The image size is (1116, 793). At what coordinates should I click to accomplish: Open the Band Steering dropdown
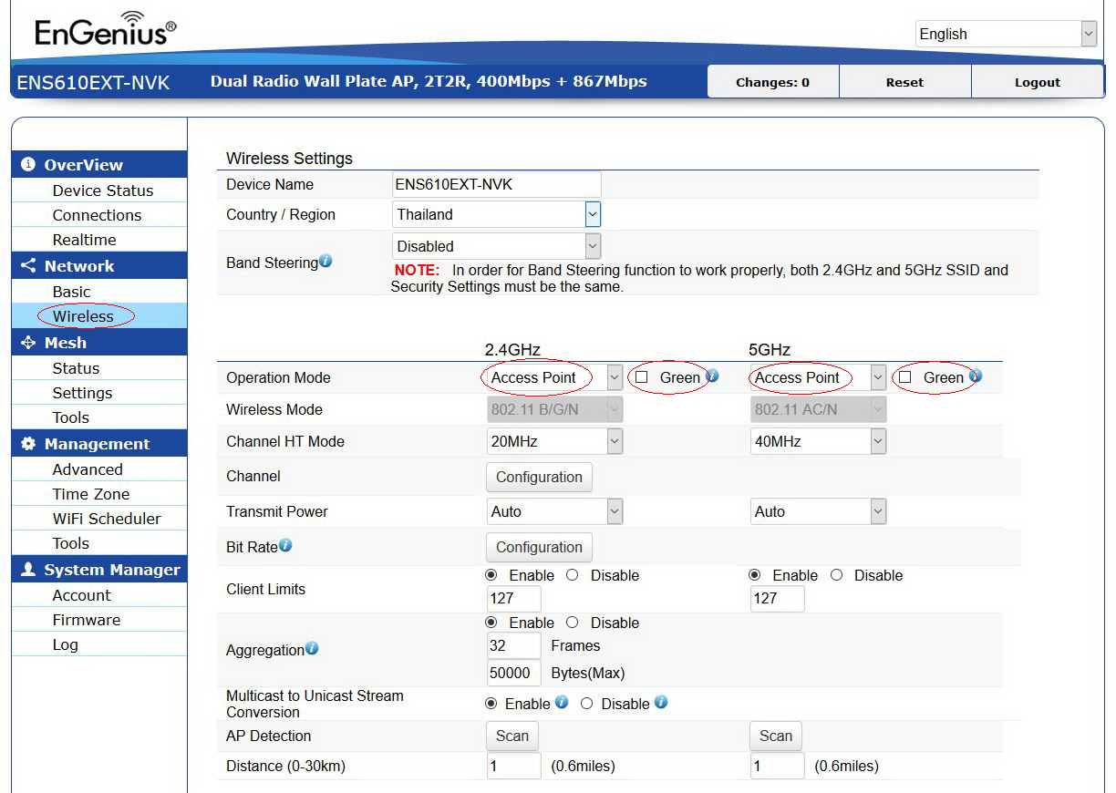pyautogui.click(x=496, y=246)
